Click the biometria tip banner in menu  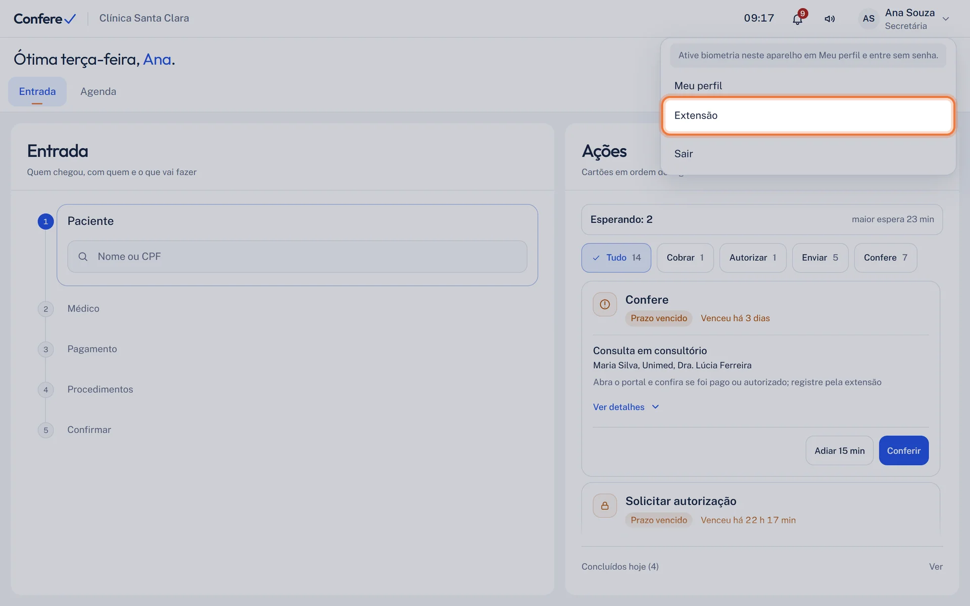pyautogui.click(x=808, y=56)
